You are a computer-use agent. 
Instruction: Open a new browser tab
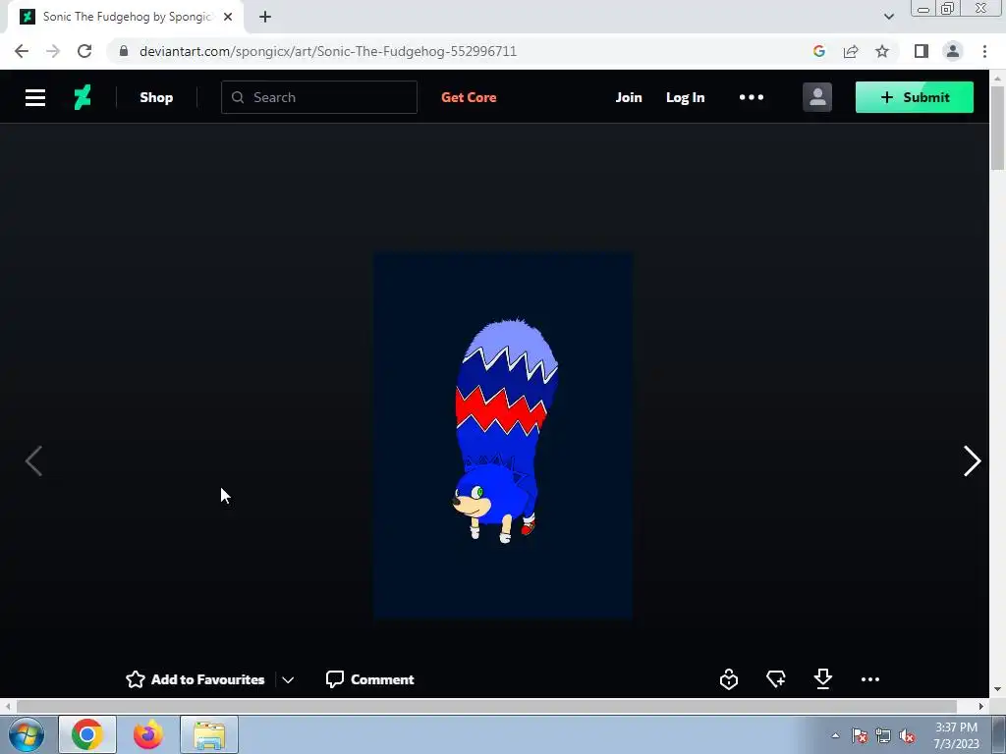(x=265, y=17)
